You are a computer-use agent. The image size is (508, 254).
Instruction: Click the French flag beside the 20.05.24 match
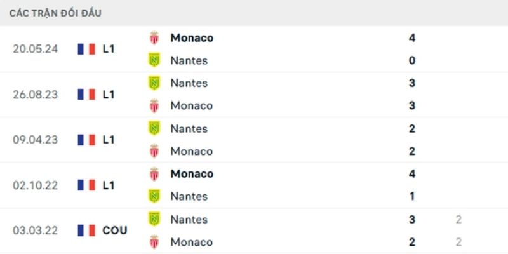point(86,49)
